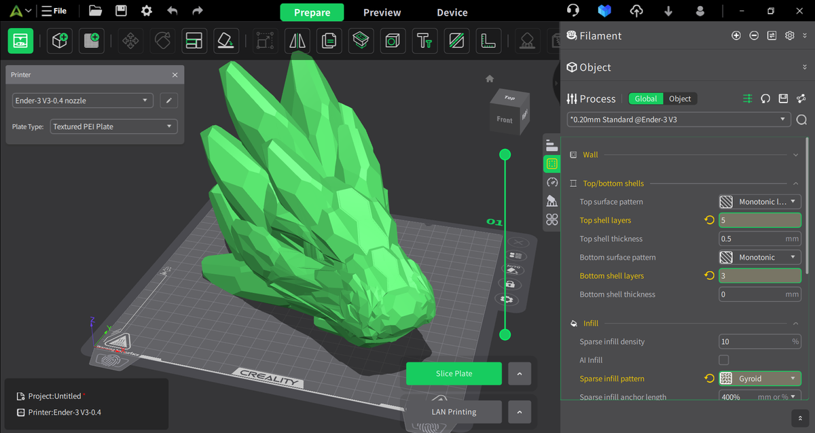
Task: Edit the Top shell layers value
Action: [x=759, y=220]
